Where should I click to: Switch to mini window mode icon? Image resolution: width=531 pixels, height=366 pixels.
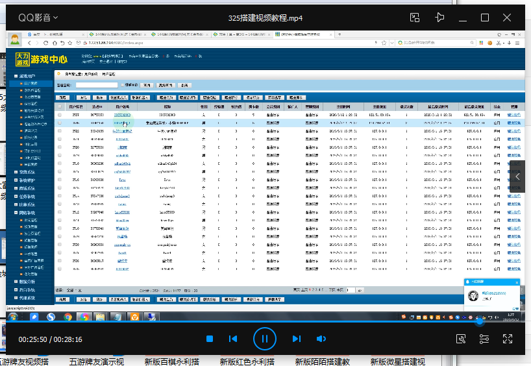[415, 18]
